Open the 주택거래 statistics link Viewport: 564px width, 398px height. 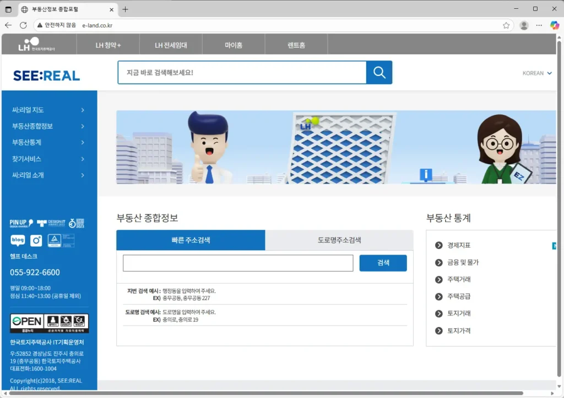pos(460,279)
